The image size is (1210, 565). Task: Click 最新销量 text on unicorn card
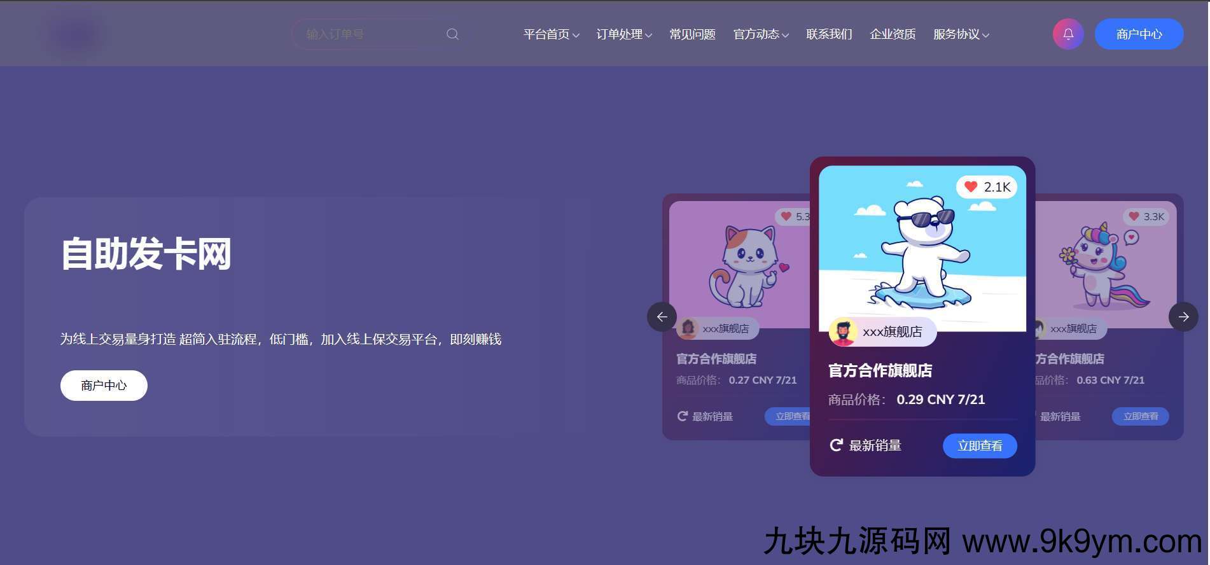(1060, 416)
